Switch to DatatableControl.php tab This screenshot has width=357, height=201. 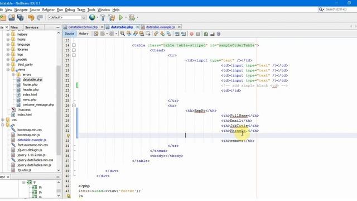(83, 27)
